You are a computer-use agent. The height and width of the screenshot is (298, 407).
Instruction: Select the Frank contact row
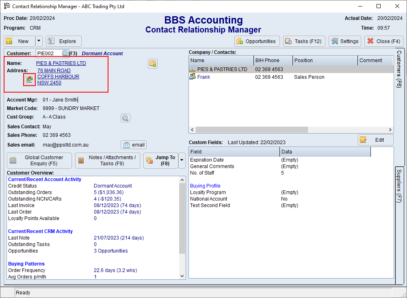point(204,77)
